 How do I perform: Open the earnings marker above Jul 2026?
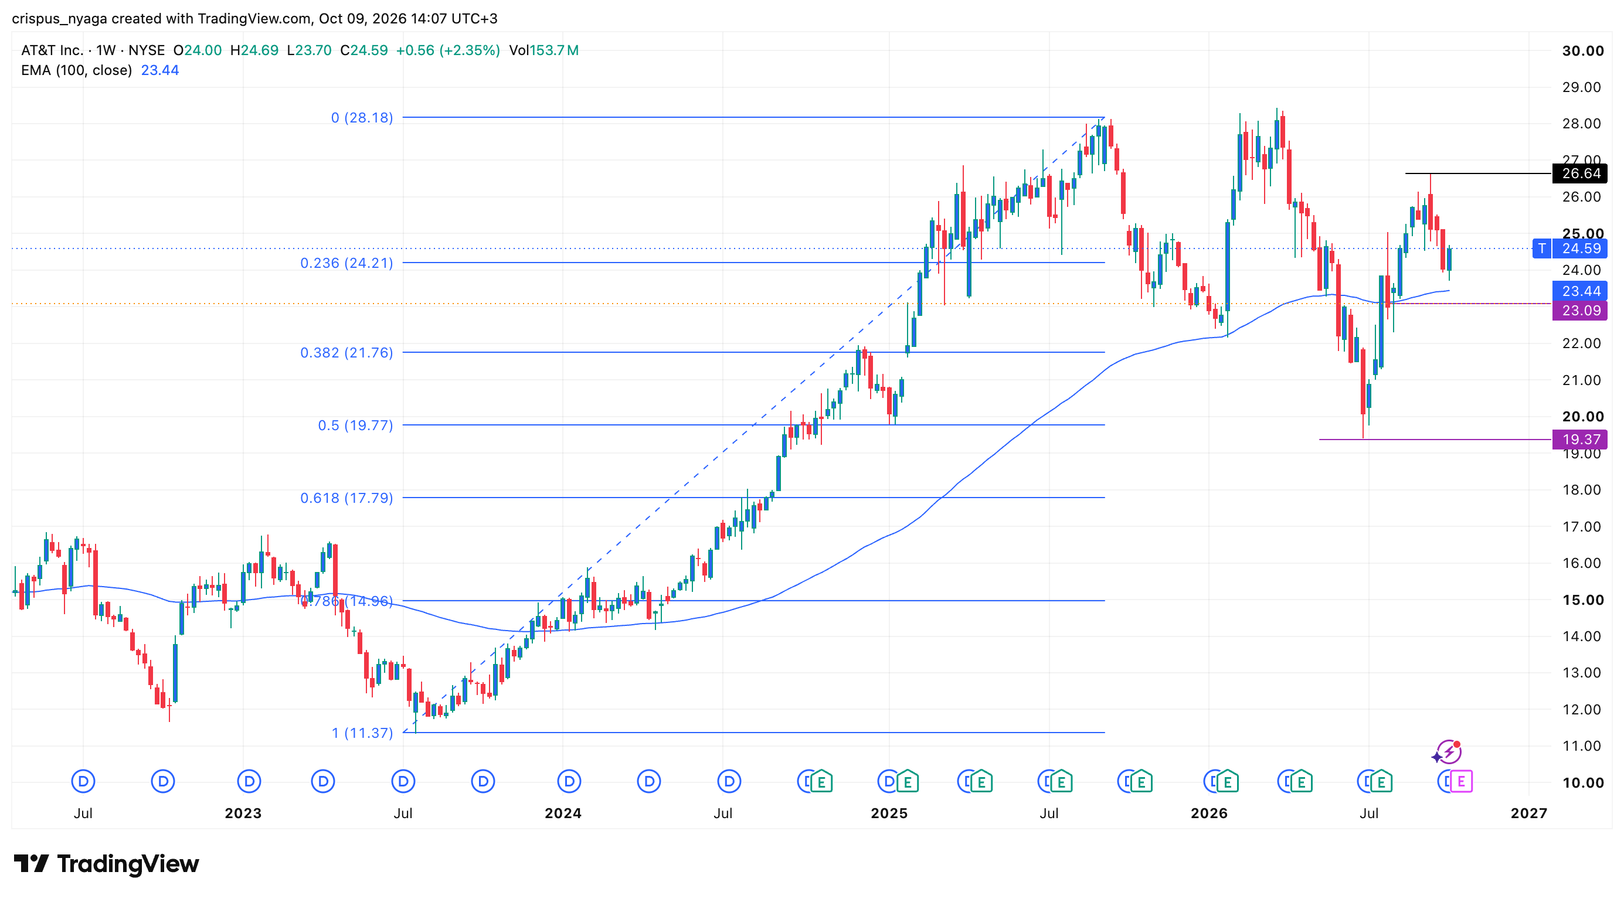(1381, 782)
